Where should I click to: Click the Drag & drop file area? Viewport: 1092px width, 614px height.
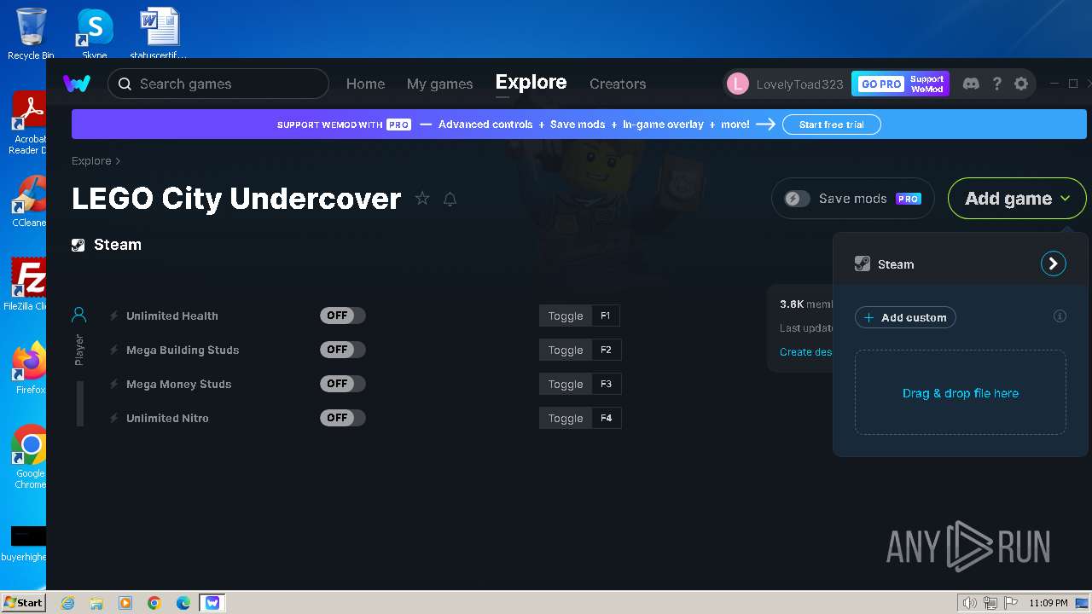[x=961, y=392]
